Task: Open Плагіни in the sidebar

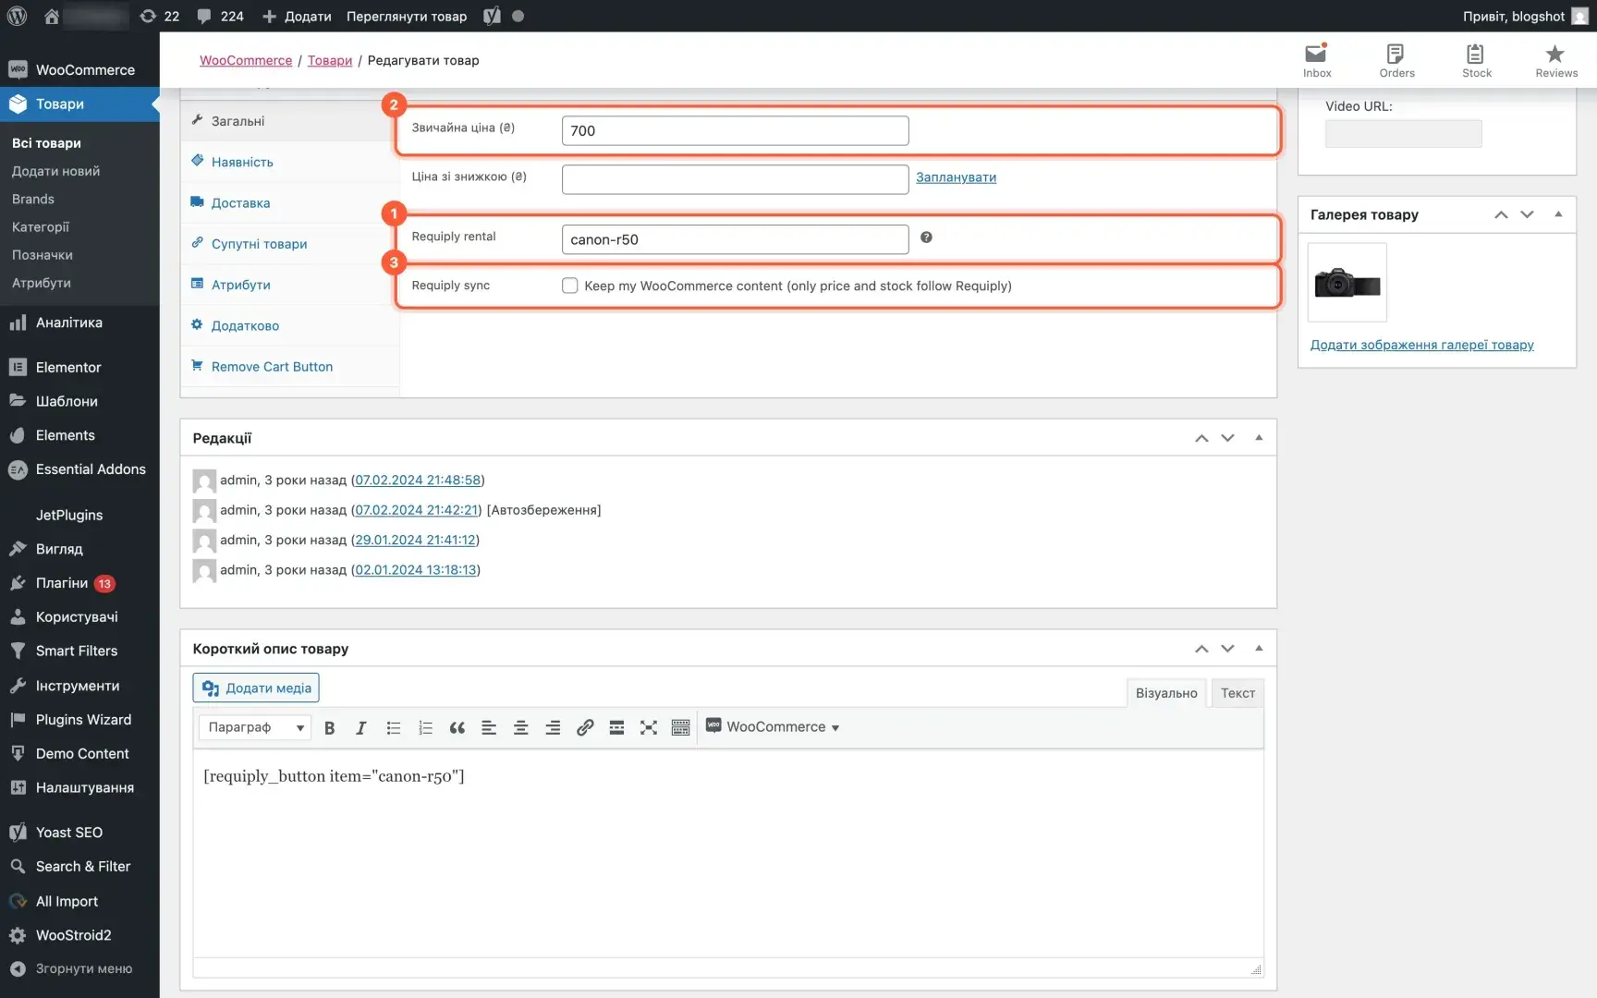Action: [62, 583]
